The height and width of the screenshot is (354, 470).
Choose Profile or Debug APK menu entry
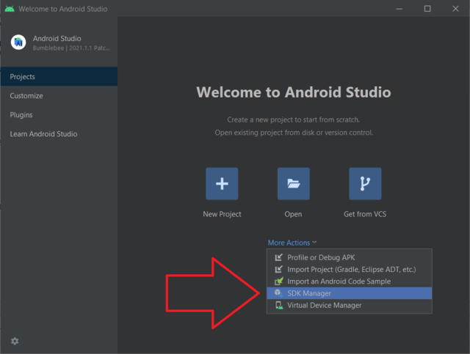pyautogui.click(x=350, y=257)
